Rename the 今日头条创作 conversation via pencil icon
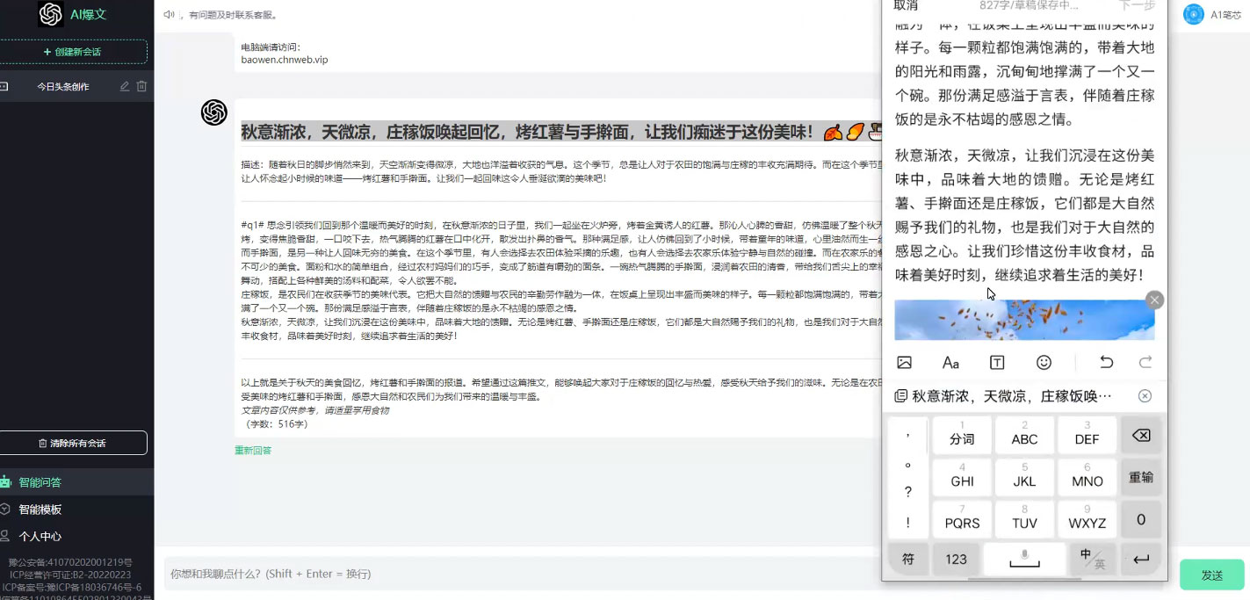1250x600 pixels. click(124, 86)
